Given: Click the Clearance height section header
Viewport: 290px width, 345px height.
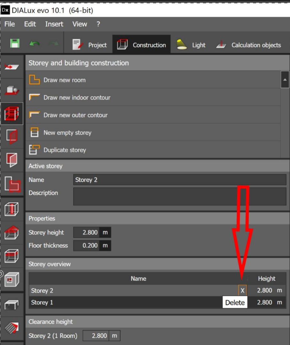Looking at the screenshot, I should click(x=157, y=322).
